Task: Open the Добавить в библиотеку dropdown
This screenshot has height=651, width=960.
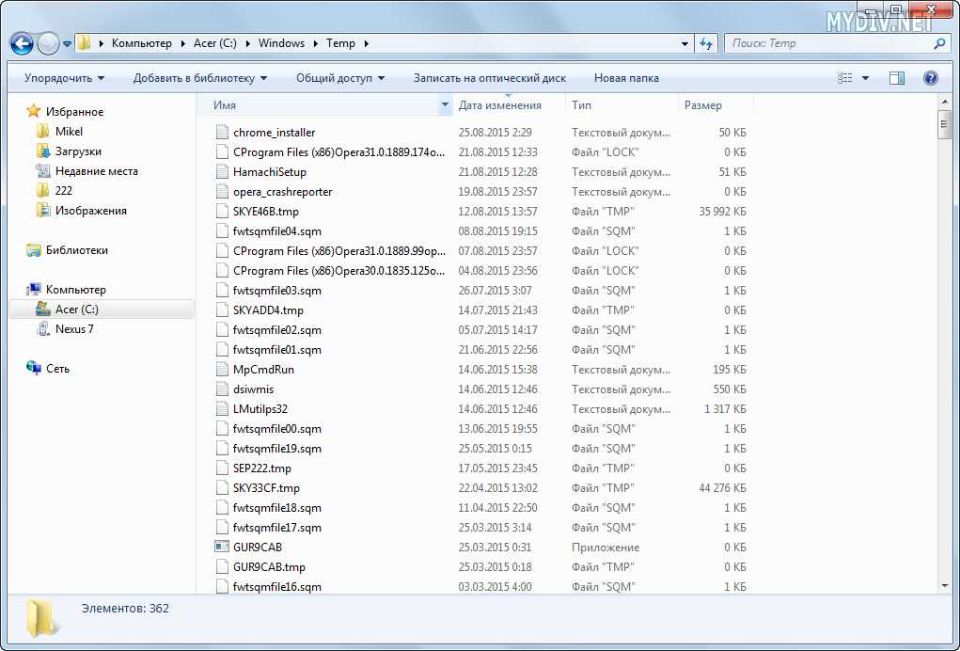Action: click(199, 78)
